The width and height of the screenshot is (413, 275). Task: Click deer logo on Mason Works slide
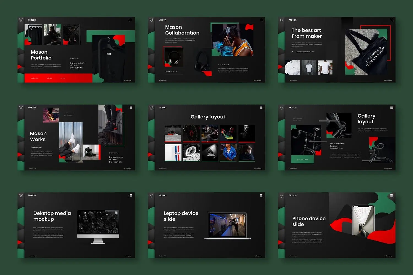[x=21, y=108]
